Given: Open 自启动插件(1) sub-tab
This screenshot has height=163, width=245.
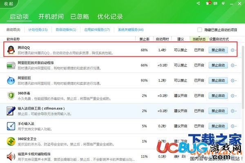Looking at the screenshot, I should coord(66,30).
